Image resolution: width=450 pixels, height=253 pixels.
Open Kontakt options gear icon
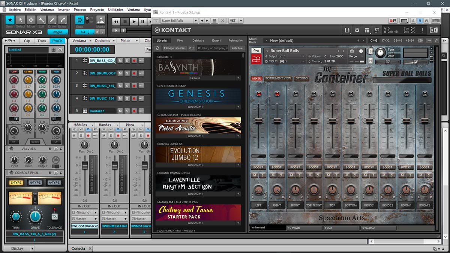pos(357,30)
